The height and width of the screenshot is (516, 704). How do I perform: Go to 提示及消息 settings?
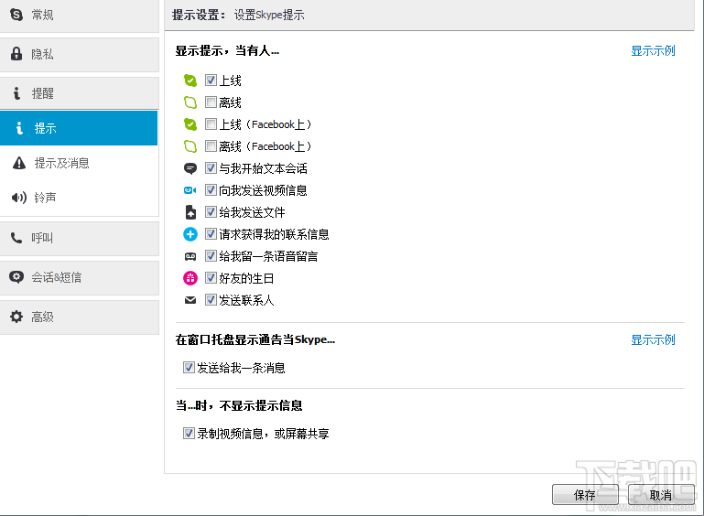click(x=79, y=163)
